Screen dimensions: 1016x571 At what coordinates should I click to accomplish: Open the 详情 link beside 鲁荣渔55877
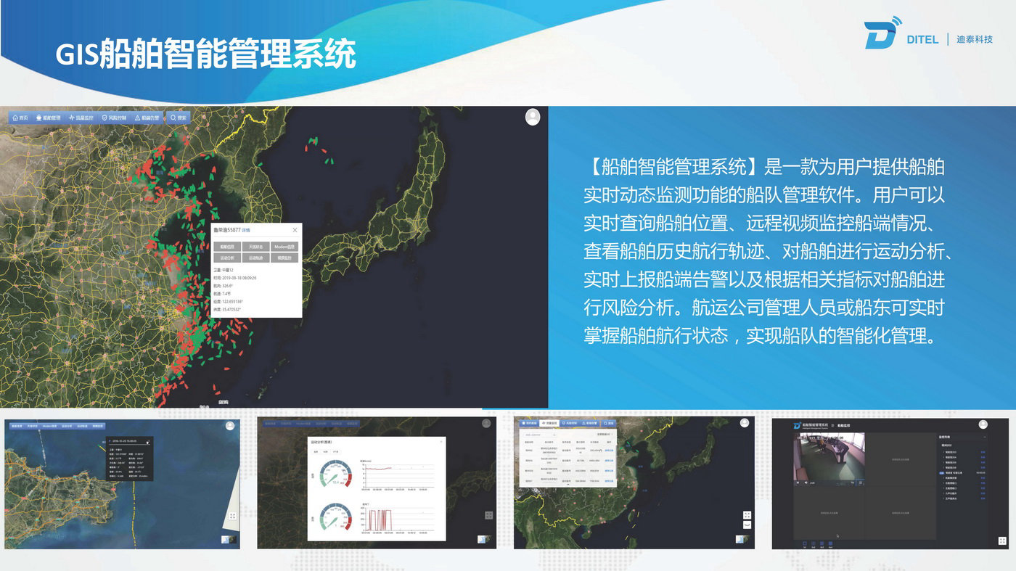[x=245, y=230]
